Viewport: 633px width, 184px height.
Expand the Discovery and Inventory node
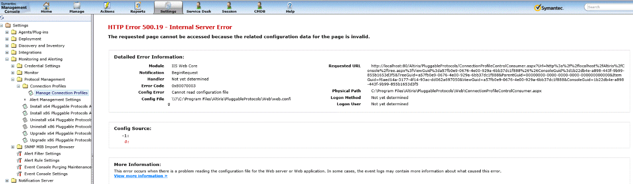7,46
